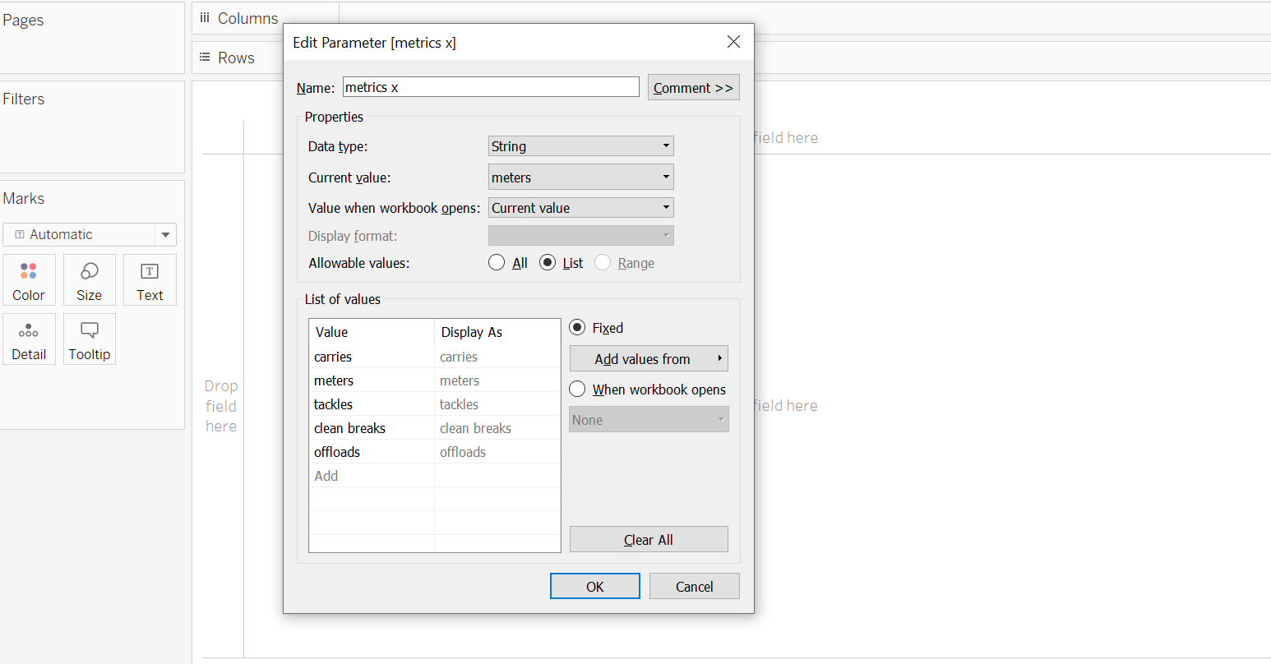1271x664 pixels.
Task: Close the Edit Parameter dialog
Action: coord(733,42)
